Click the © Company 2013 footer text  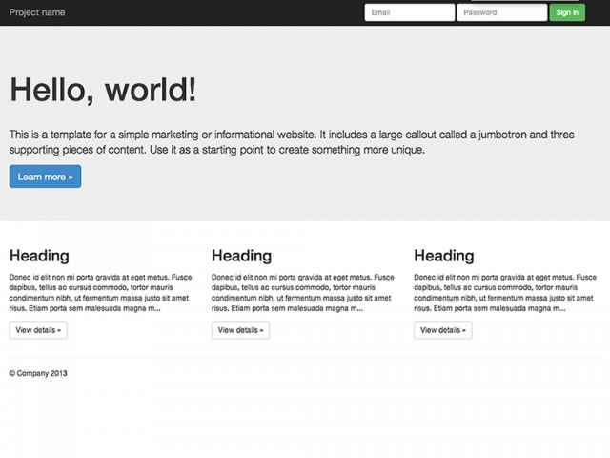click(x=38, y=373)
